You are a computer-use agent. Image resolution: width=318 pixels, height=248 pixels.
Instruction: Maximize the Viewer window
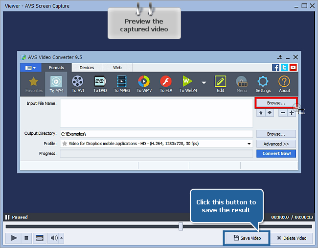coord(304,6)
